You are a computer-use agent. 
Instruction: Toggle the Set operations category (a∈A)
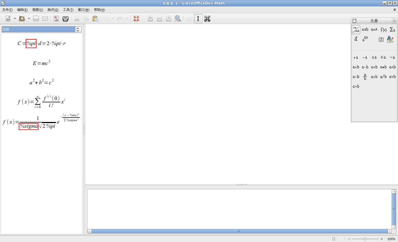click(x=374, y=30)
